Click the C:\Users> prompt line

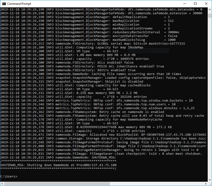pos(9,176)
